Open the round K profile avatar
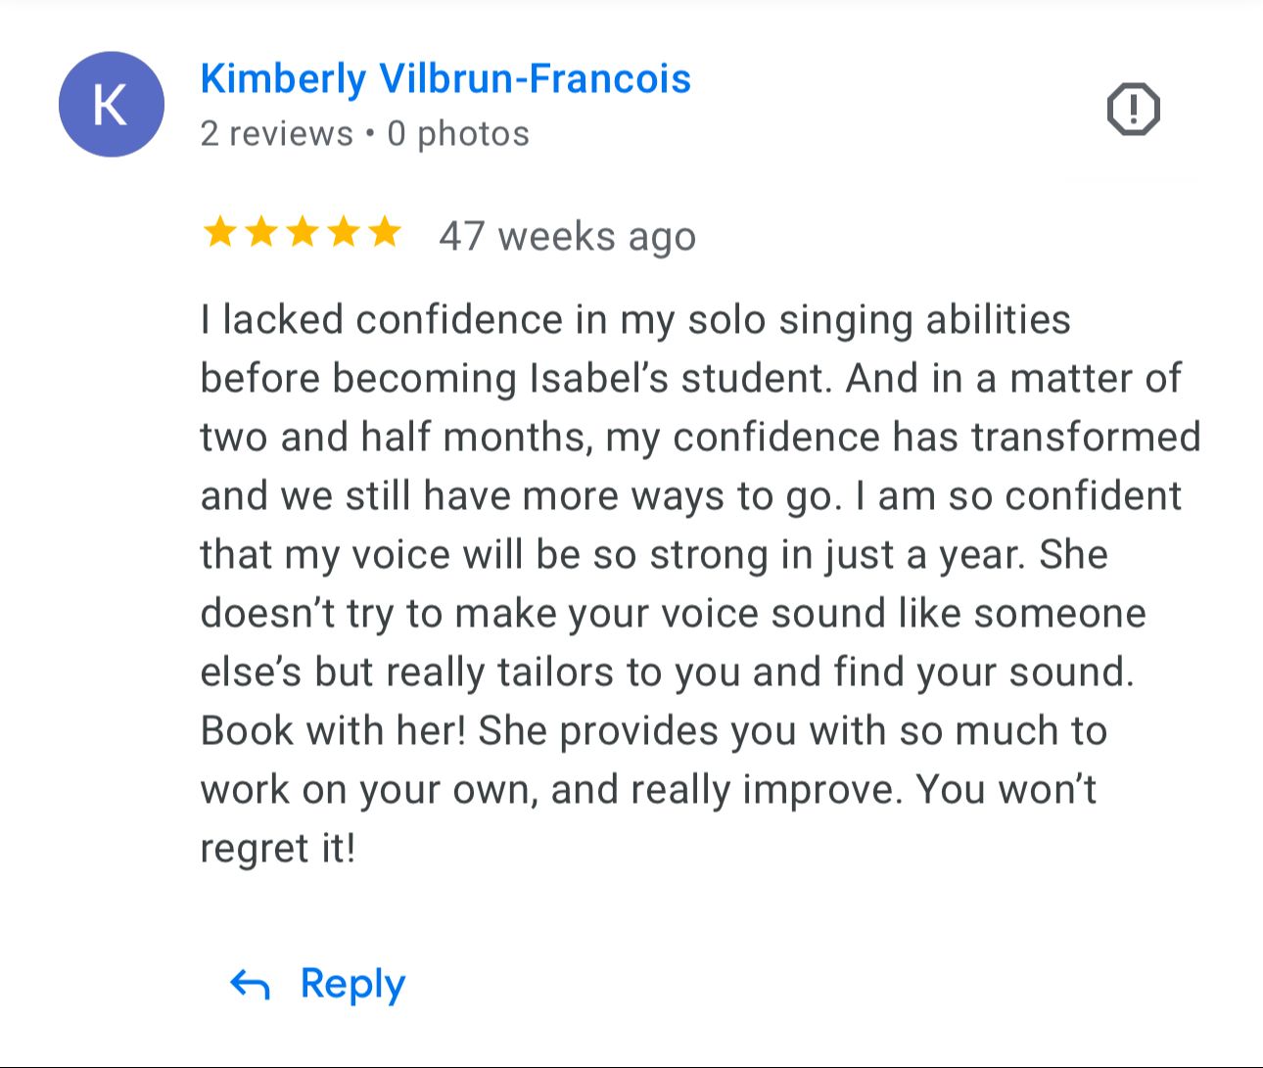This screenshot has width=1263, height=1068. click(112, 105)
